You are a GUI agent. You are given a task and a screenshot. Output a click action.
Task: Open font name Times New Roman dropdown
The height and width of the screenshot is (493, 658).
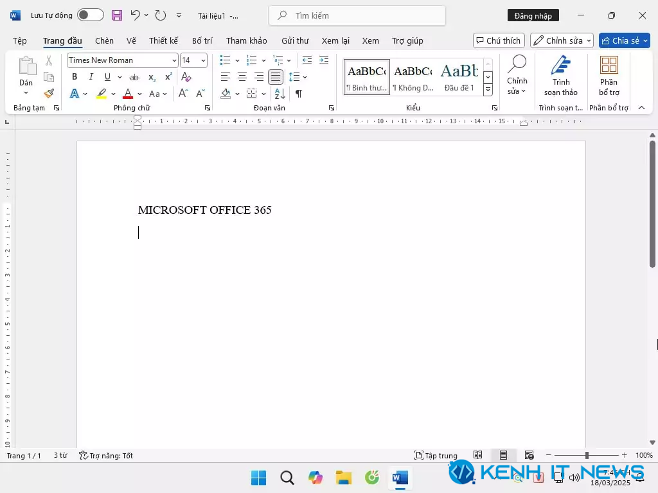point(174,61)
